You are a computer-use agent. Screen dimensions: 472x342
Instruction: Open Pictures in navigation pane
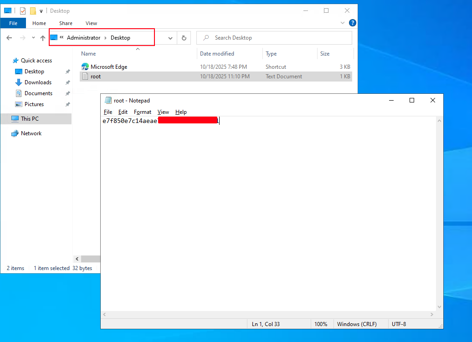34,104
